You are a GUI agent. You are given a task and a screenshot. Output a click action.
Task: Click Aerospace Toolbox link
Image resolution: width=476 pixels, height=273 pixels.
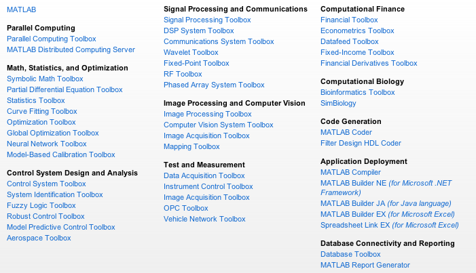pyautogui.click(x=39, y=238)
